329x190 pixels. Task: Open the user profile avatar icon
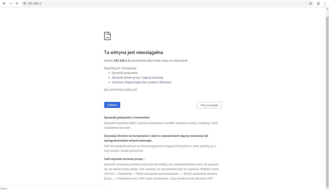[x=318, y=3]
